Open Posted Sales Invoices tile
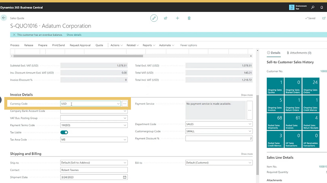The height and width of the screenshot is (183, 327). point(293,122)
